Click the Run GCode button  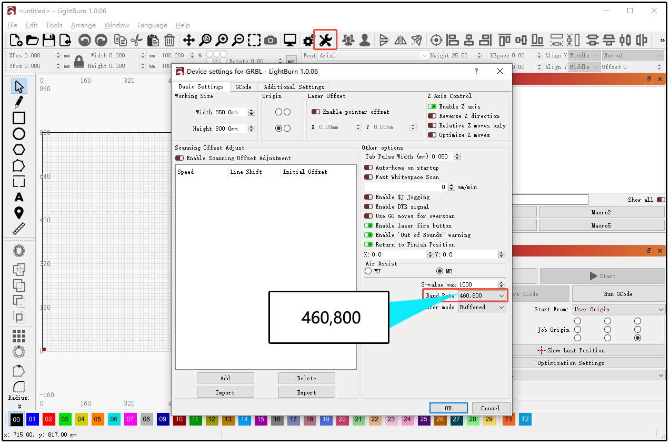tap(618, 294)
